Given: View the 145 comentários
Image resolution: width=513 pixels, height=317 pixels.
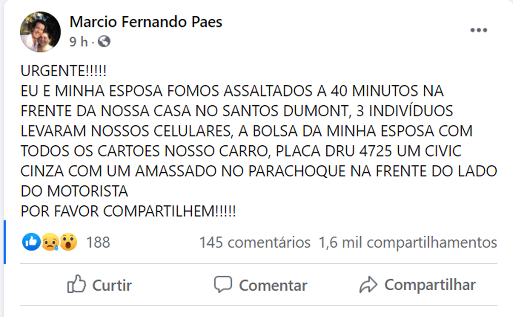Looking at the screenshot, I should tap(254, 242).
